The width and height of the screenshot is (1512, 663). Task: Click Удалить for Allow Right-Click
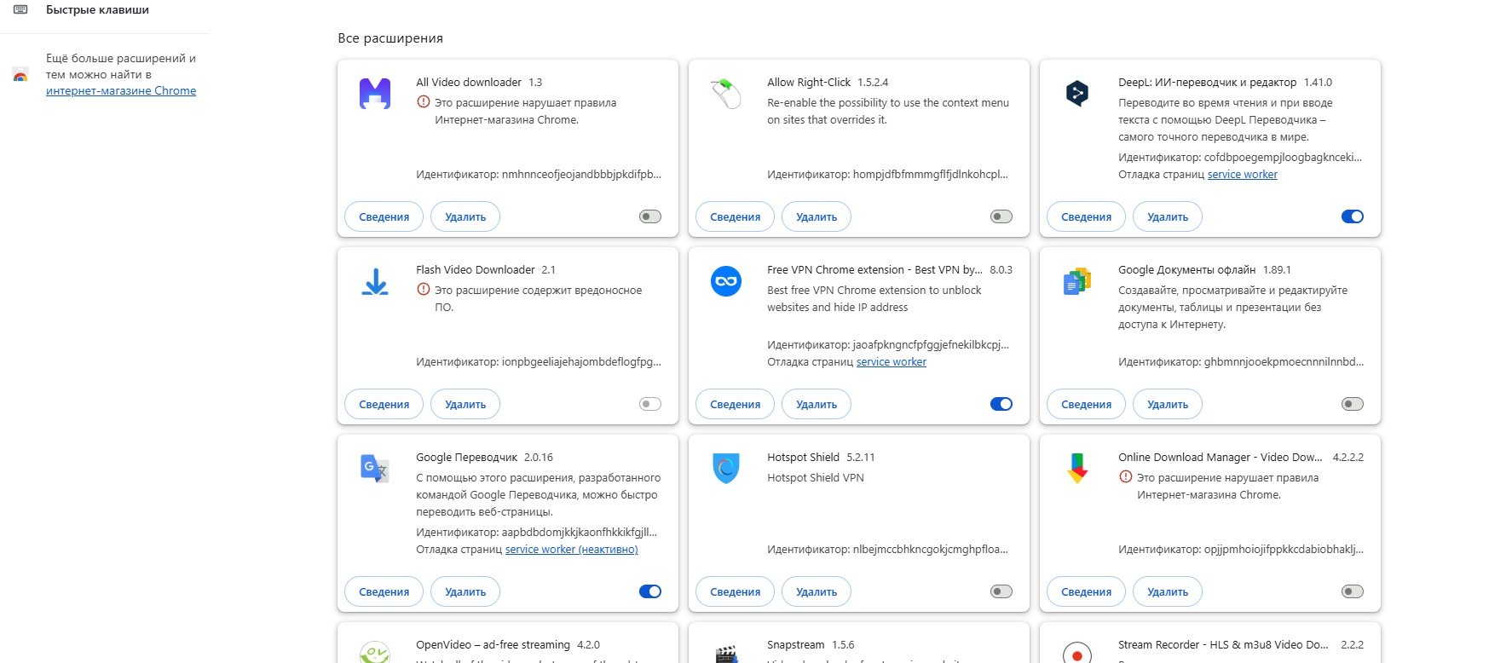(817, 216)
